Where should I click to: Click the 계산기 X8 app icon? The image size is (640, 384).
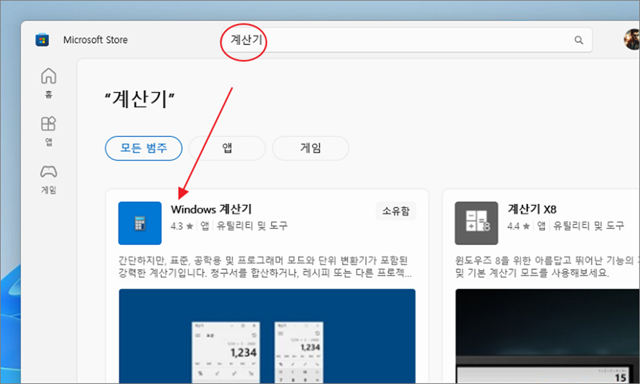[x=476, y=223]
